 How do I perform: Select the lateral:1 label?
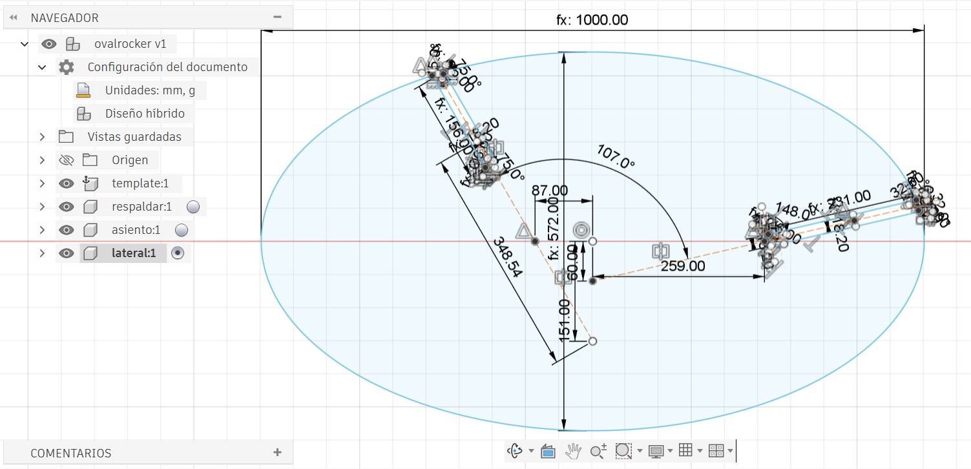(x=134, y=253)
